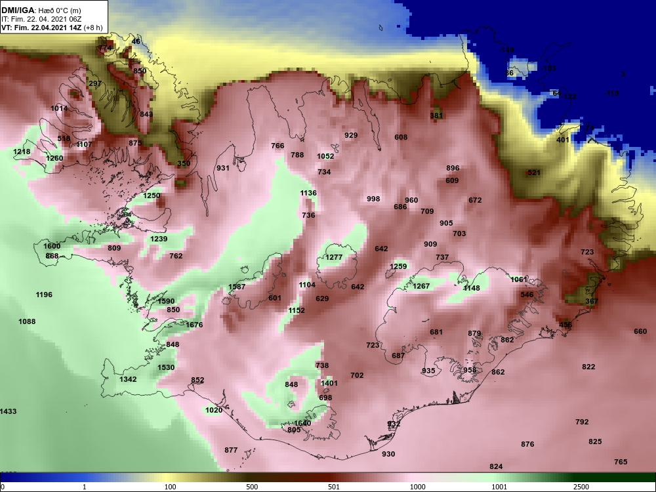
Task: Select the map value 1136
Action: click(x=308, y=193)
